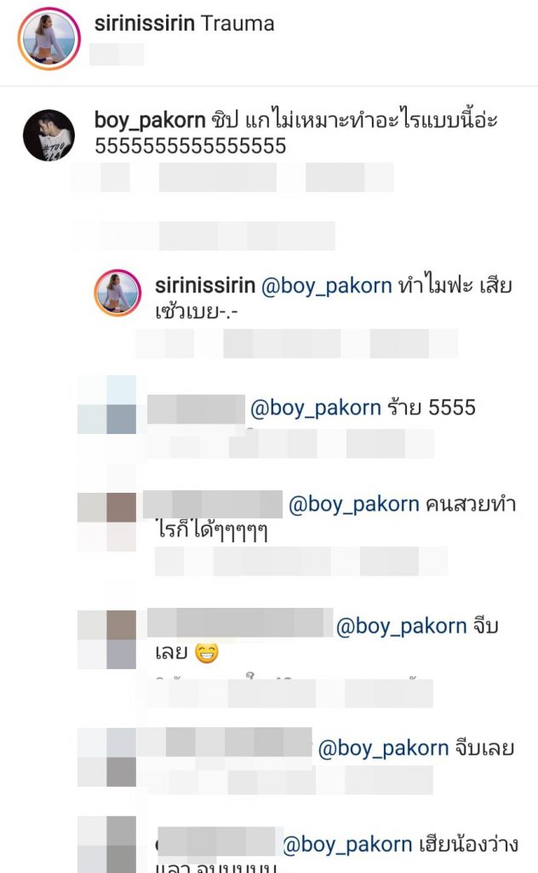Tap blurred avatar beside the single-line จีบเลย comment

(106, 757)
